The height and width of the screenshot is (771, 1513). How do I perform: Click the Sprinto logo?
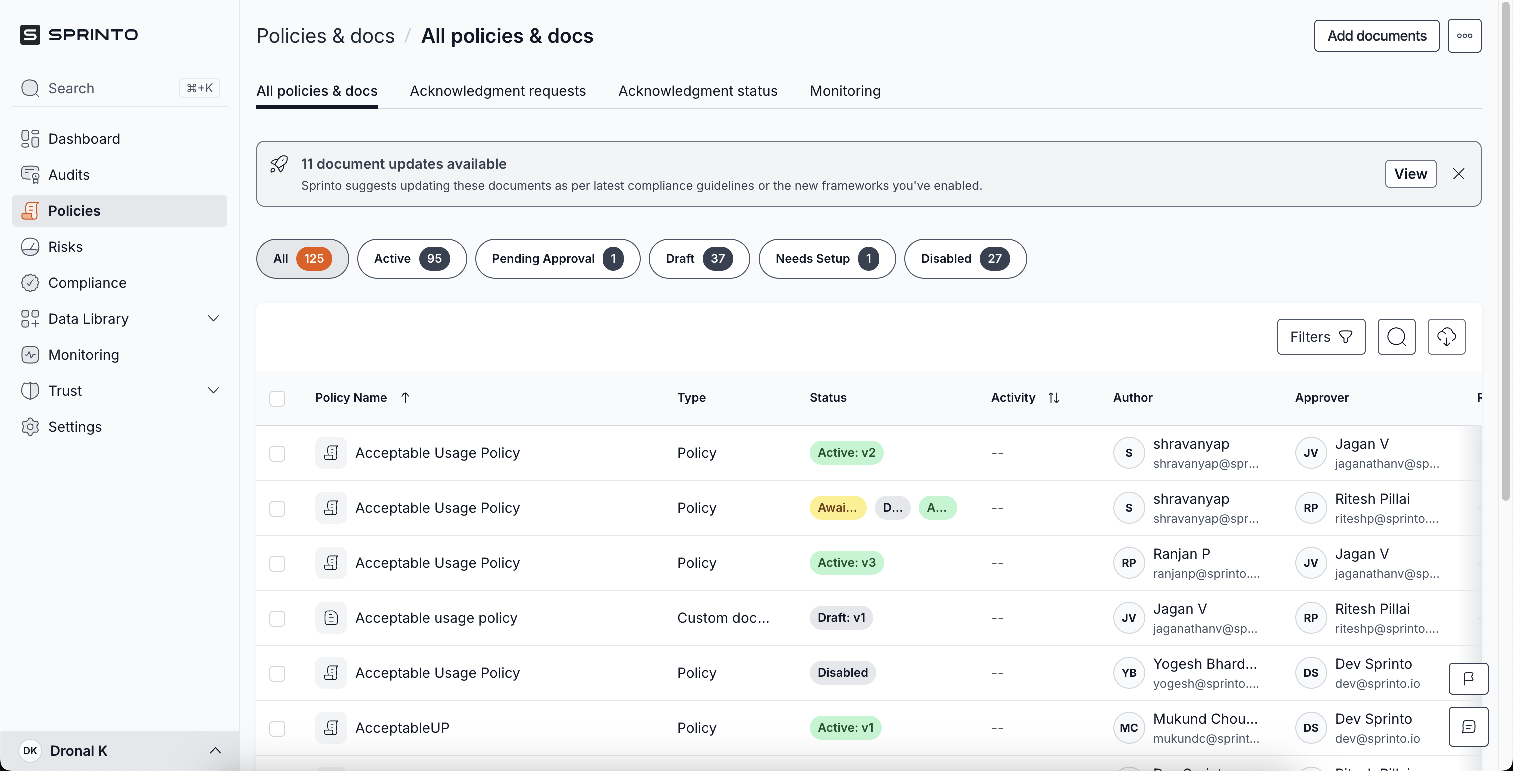coord(79,34)
